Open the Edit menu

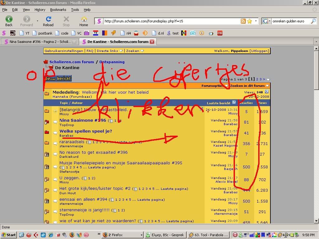pyautogui.click(x=15, y=10)
